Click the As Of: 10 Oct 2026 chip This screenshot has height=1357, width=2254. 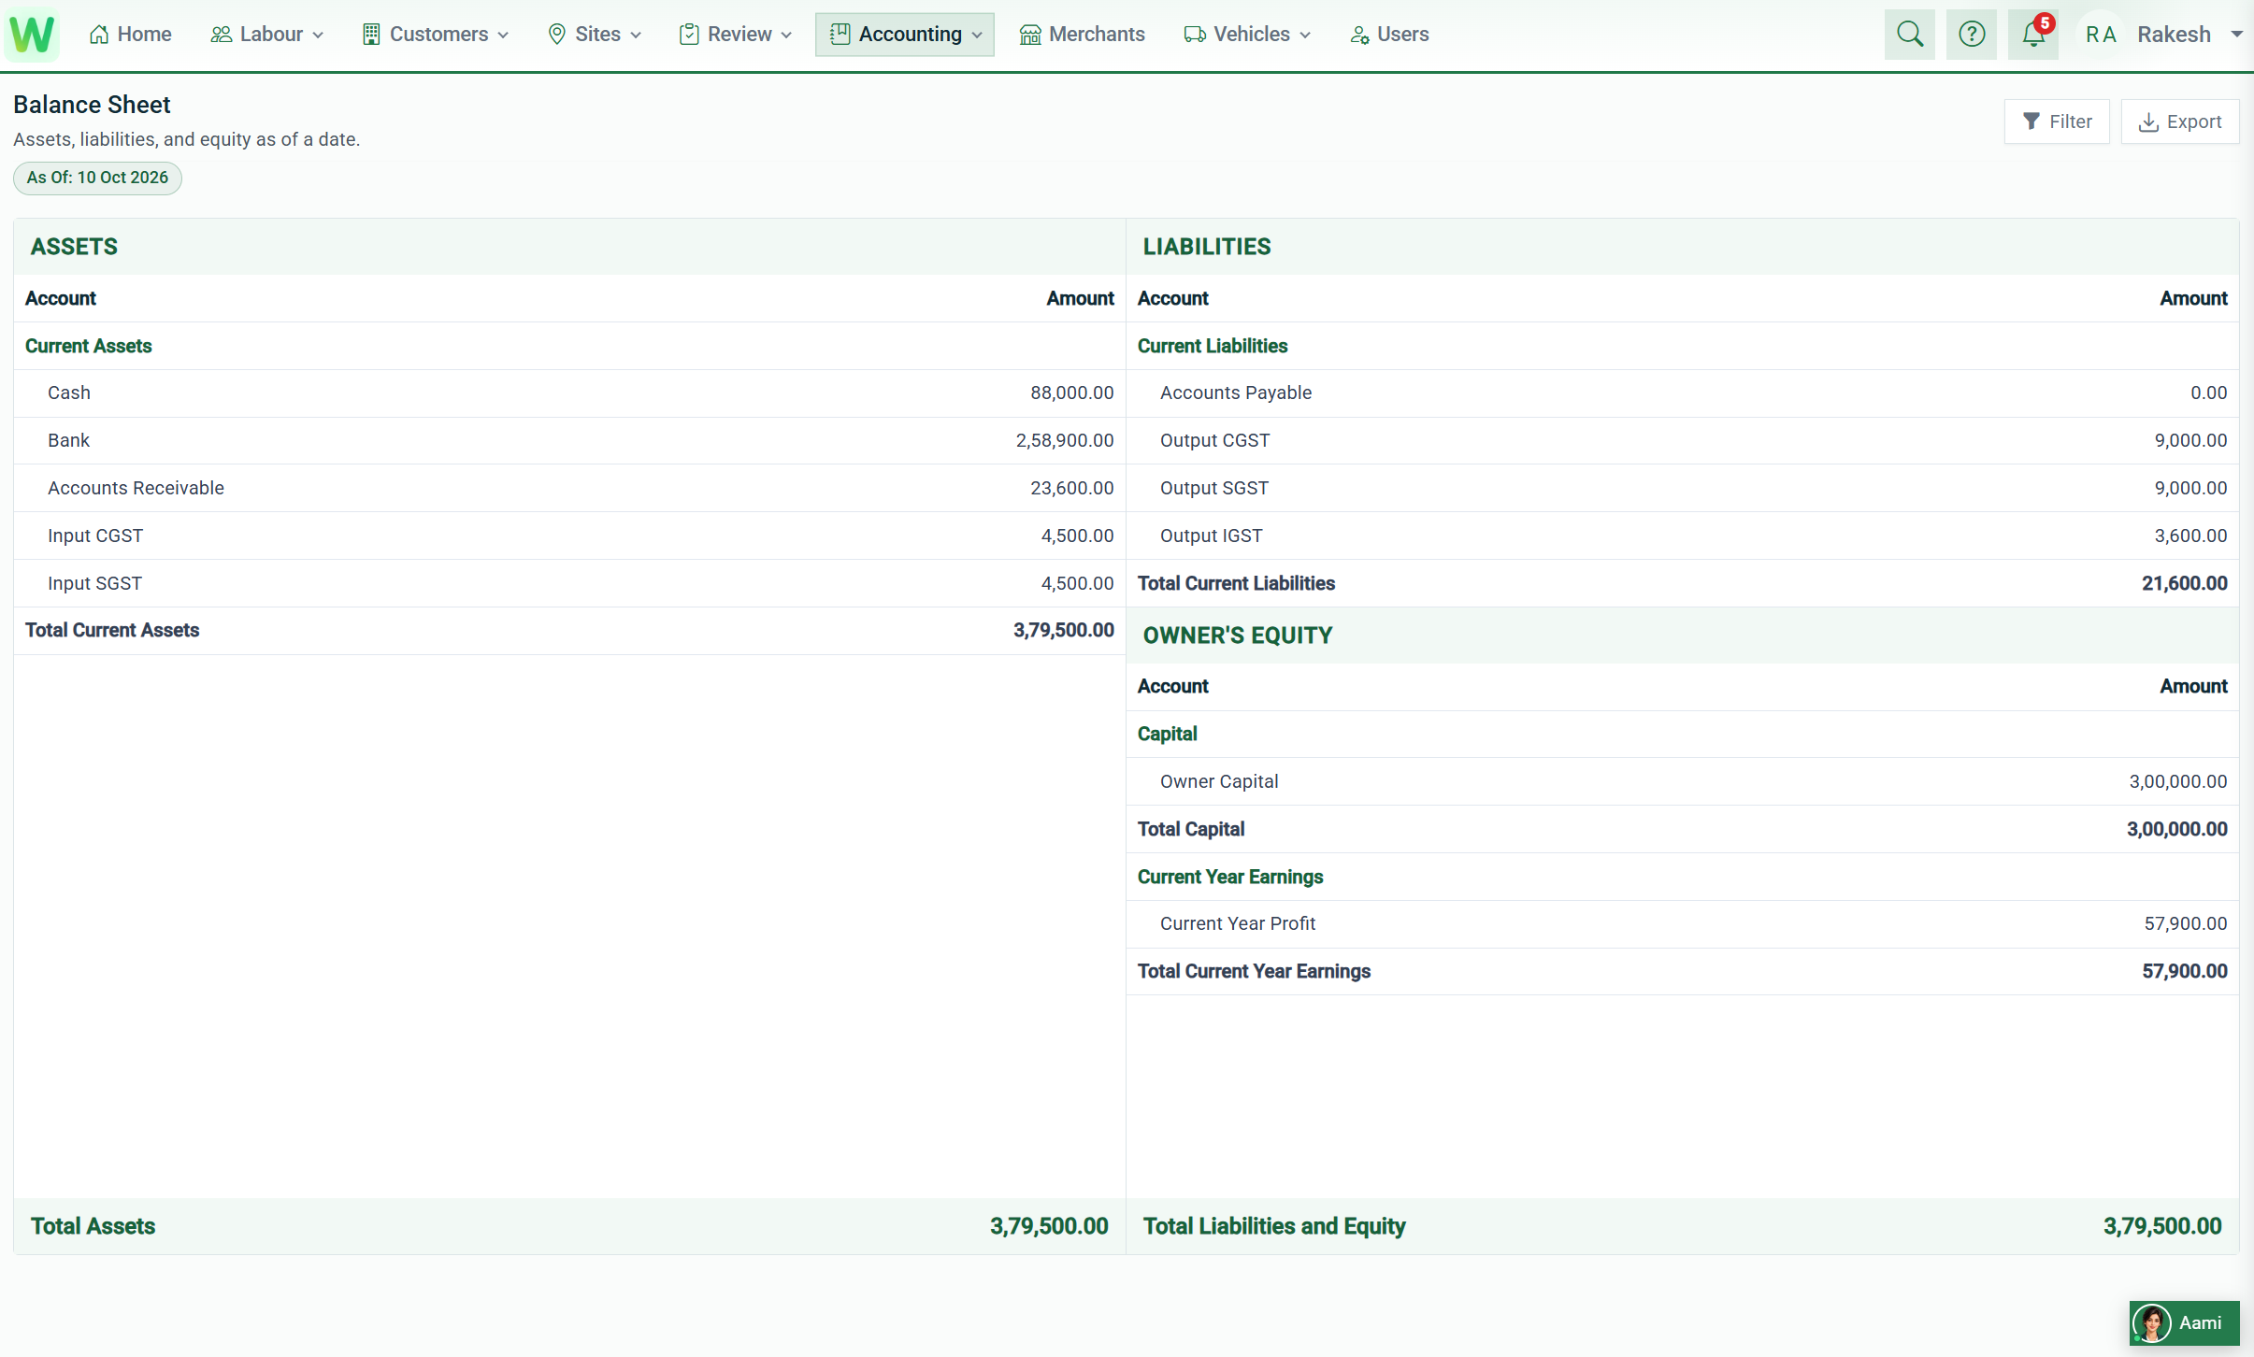point(97,178)
